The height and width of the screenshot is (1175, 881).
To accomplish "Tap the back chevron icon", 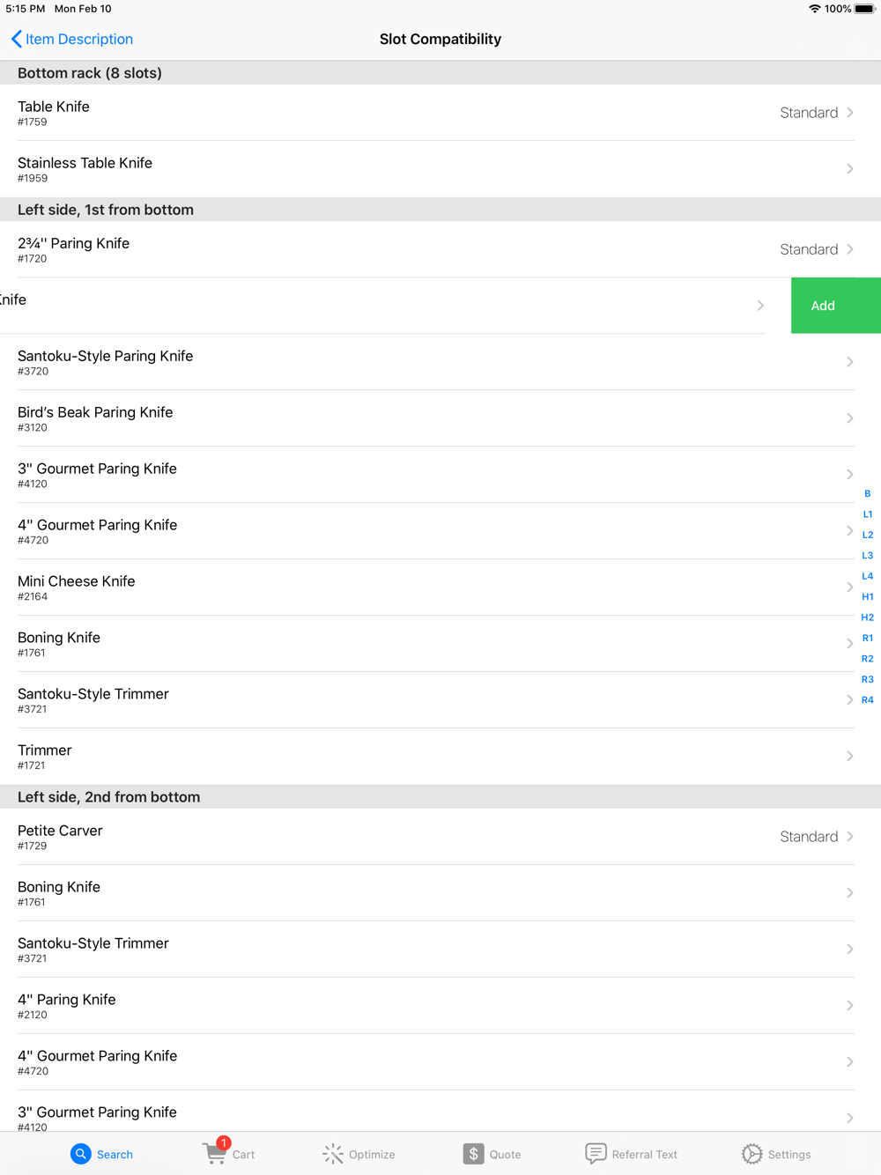I will tap(16, 39).
